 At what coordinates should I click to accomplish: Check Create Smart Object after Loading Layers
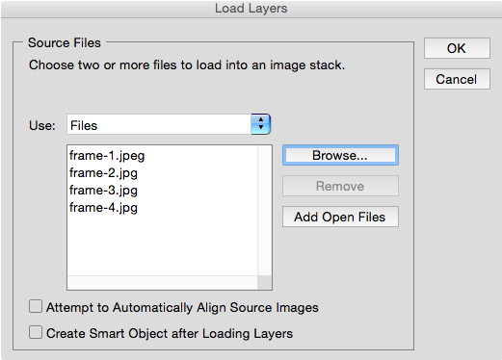[x=36, y=332]
